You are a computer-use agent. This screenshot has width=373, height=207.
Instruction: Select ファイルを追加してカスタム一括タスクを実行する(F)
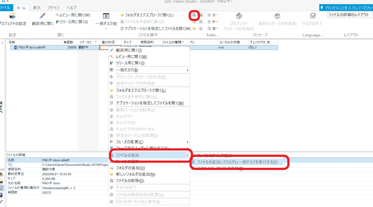point(237,162)
